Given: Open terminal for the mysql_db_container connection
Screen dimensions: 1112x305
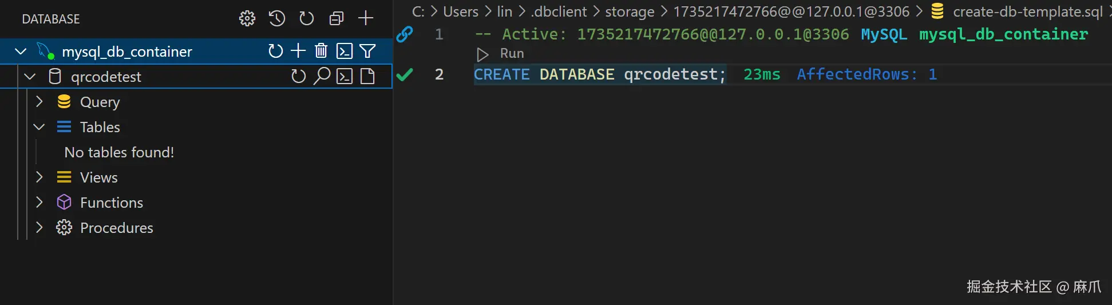Looking at the screenshot, I should (x=344, y=51).
